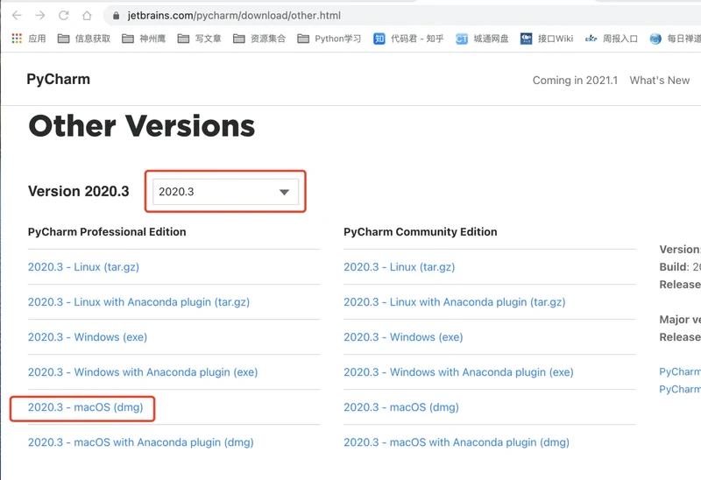Open the 每日禅道 bookmark

[676, 39]
